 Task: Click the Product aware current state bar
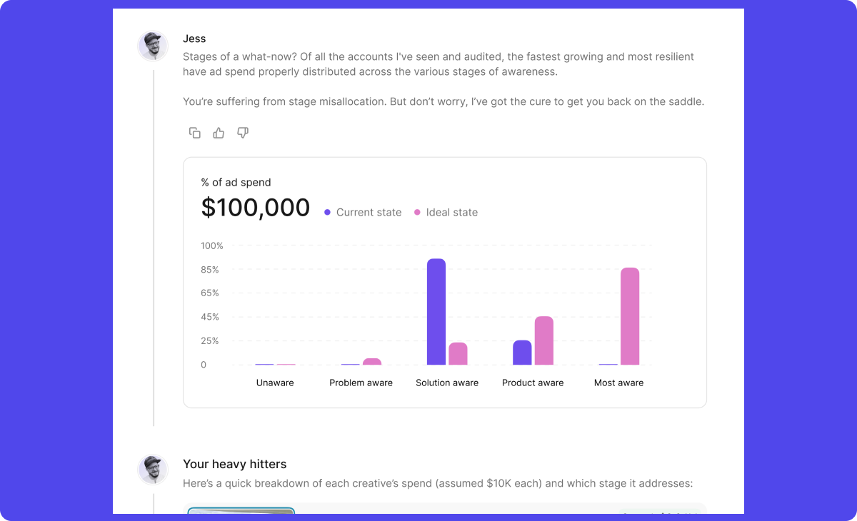pos(522,353)
